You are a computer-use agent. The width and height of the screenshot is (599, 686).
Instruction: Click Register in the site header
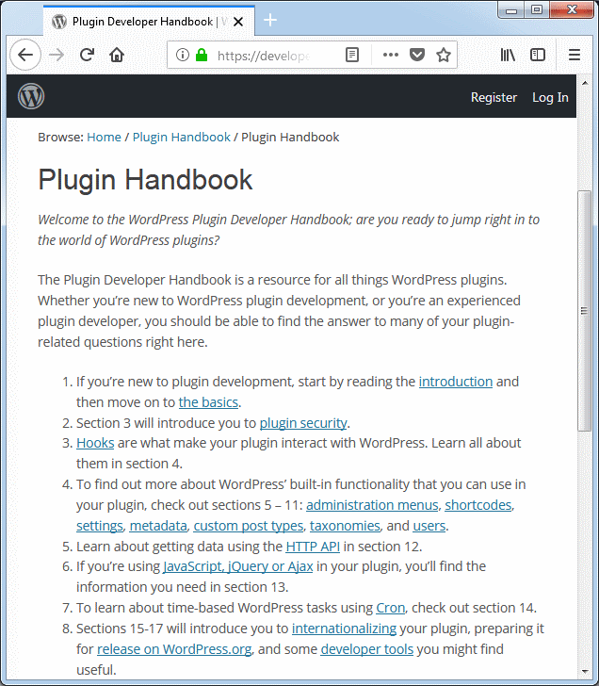click(494, 97)
